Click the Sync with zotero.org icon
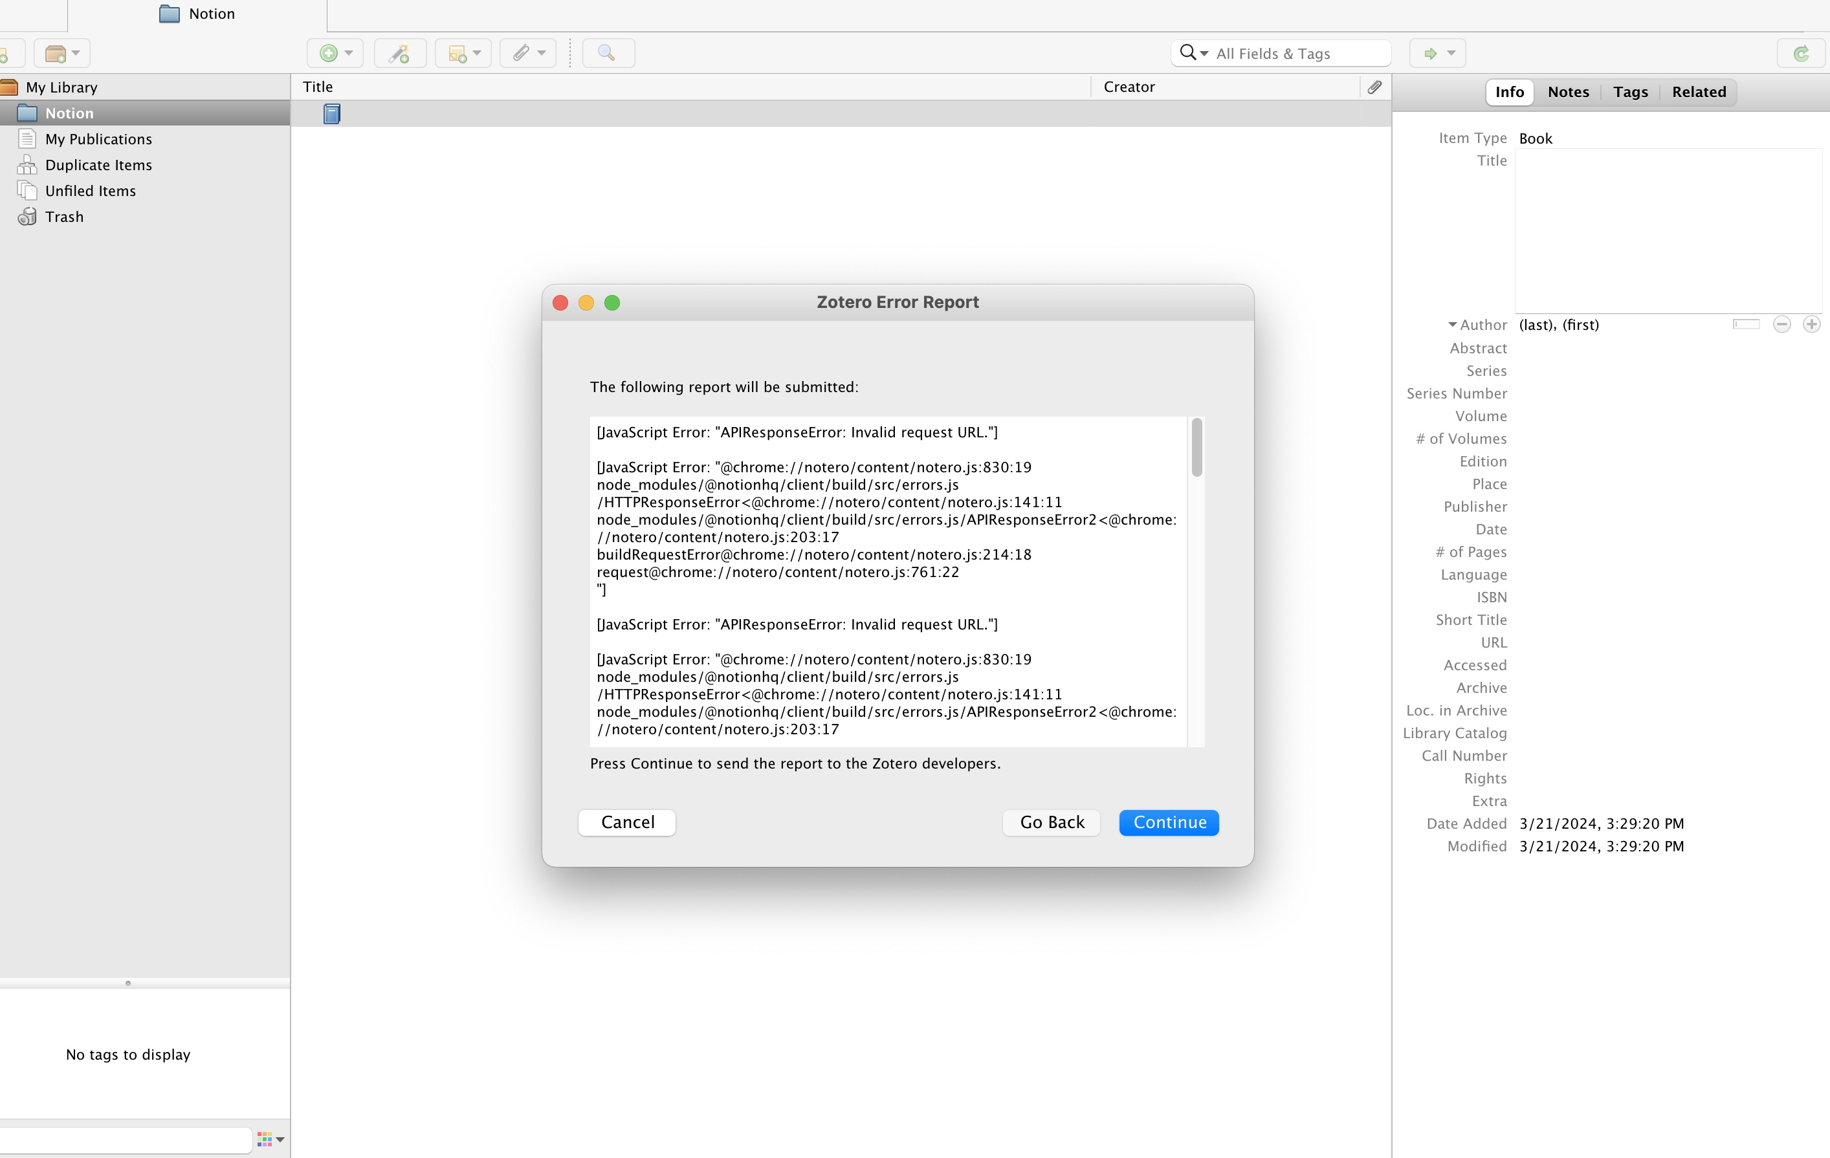 (1800, 53)
